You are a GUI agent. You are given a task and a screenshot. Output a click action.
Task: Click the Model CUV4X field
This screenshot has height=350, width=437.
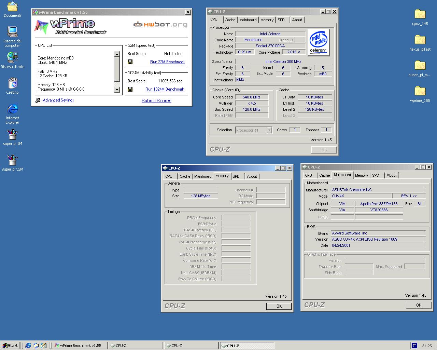coord(361,196)
